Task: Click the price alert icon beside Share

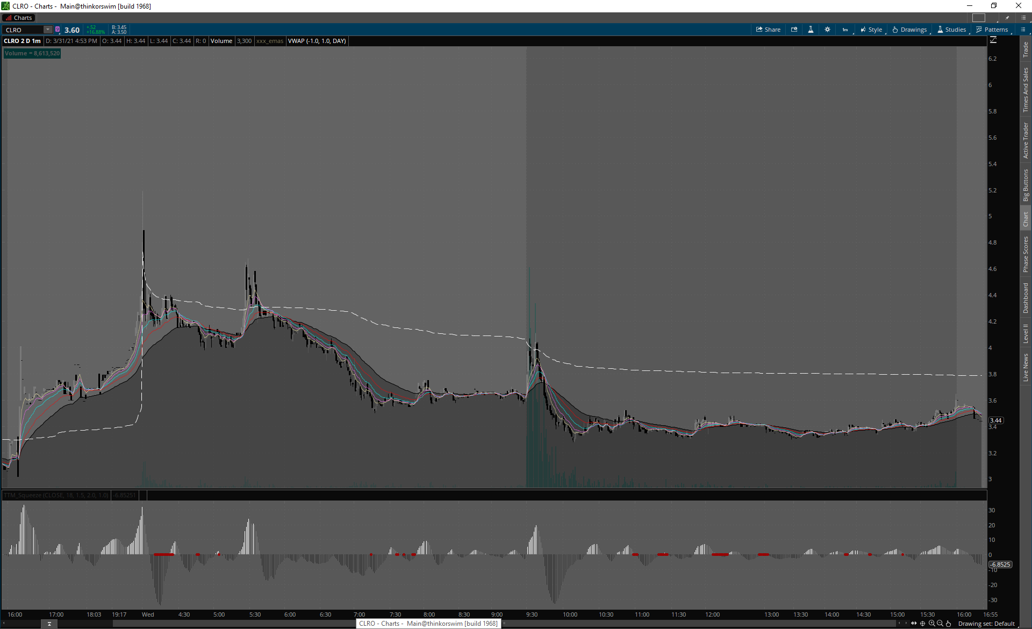Action: [x=794, y=30]
